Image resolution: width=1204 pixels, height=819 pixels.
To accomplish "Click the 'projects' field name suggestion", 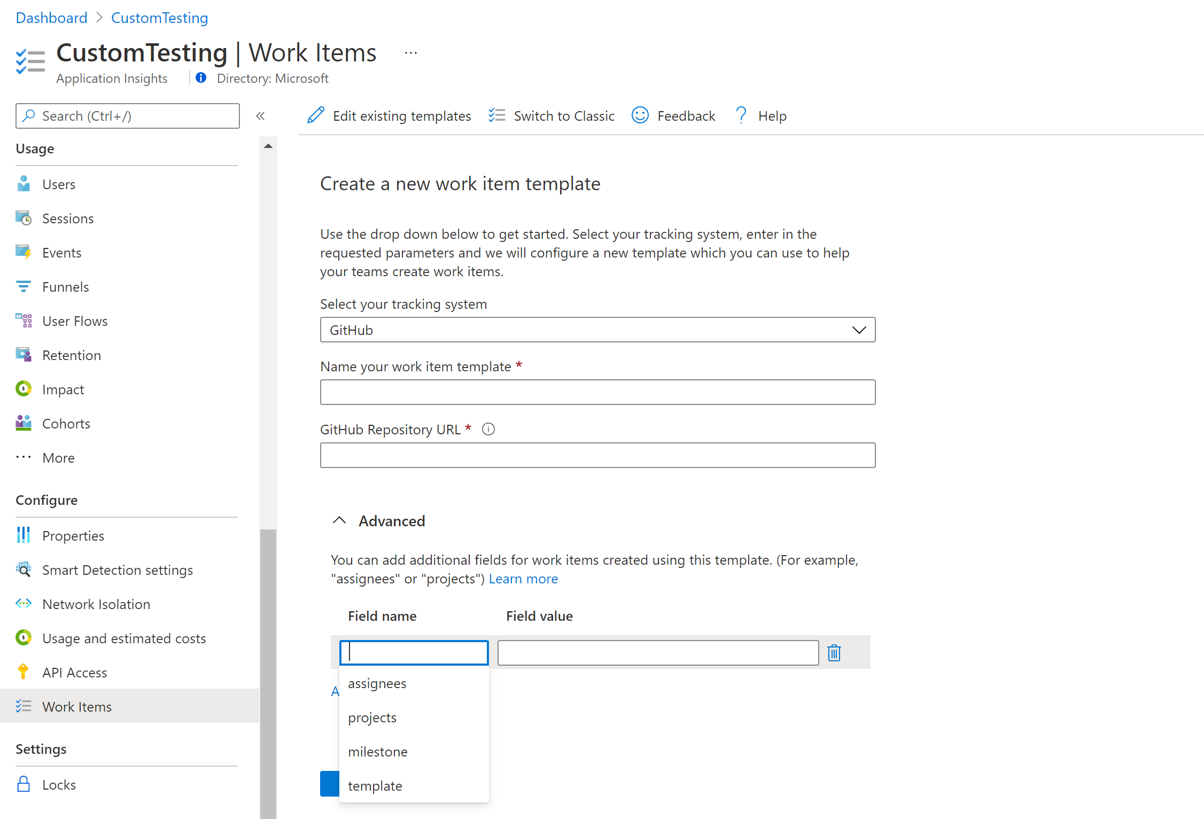I will (372, 716).
